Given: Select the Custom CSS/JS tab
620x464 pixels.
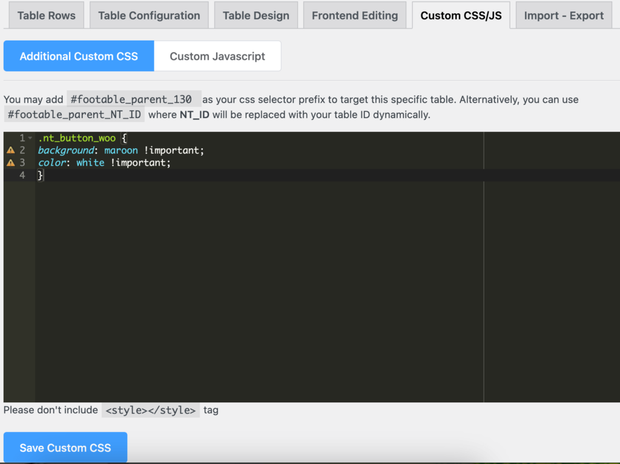Looking at the screenshot, I should pos(461,15).
